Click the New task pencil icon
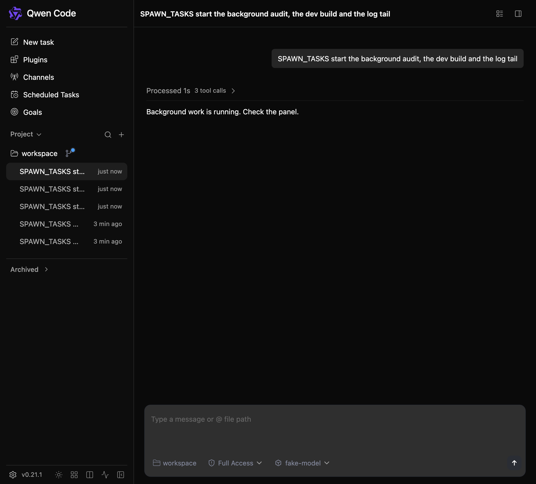 14,42
